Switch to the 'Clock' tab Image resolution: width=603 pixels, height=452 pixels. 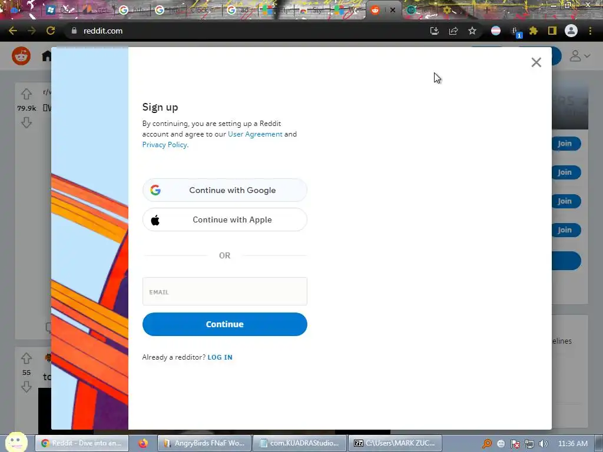204,10
